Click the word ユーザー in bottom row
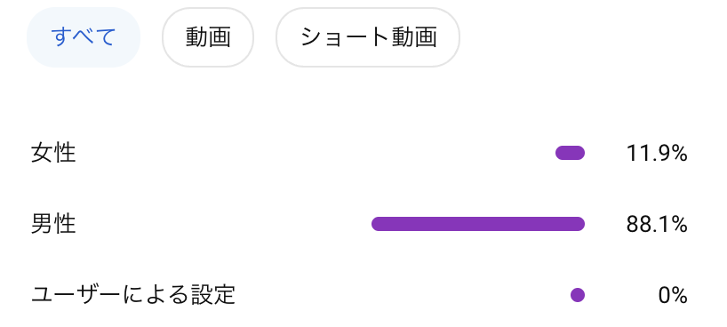 pos(76,295)
